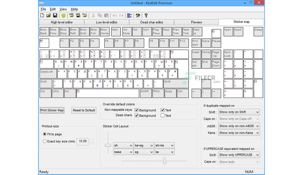Open duplicate Shift 'Show only on Shift' dropdown

[x=239, y=112]
